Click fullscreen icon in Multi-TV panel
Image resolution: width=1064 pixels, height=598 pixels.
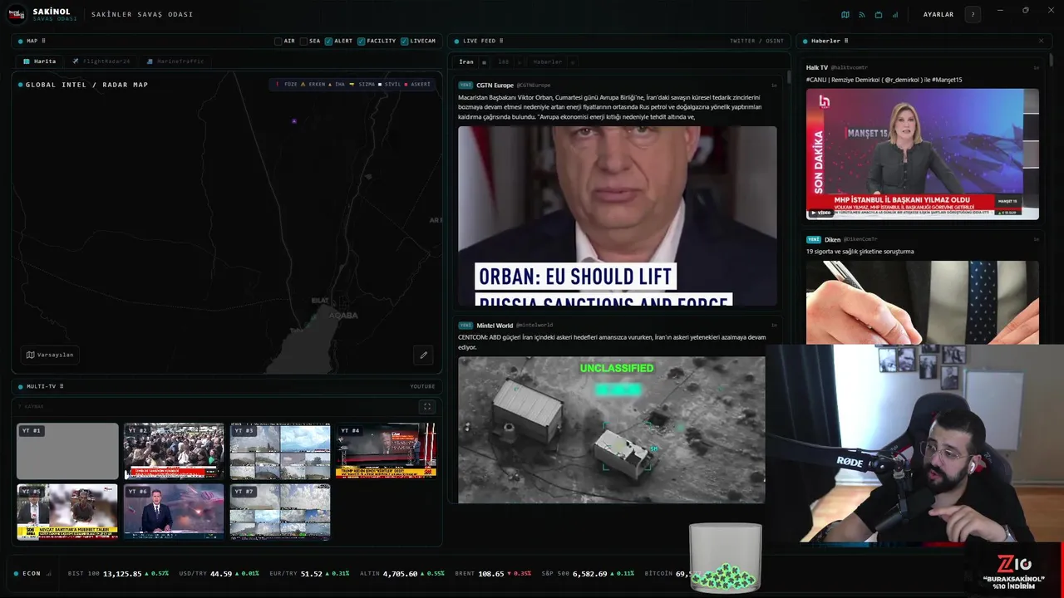click(x=427, y=406)
